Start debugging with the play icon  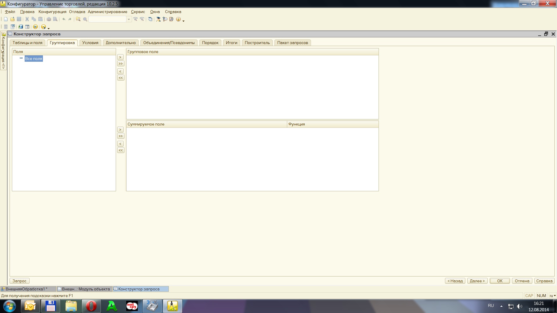pos(35,27)
